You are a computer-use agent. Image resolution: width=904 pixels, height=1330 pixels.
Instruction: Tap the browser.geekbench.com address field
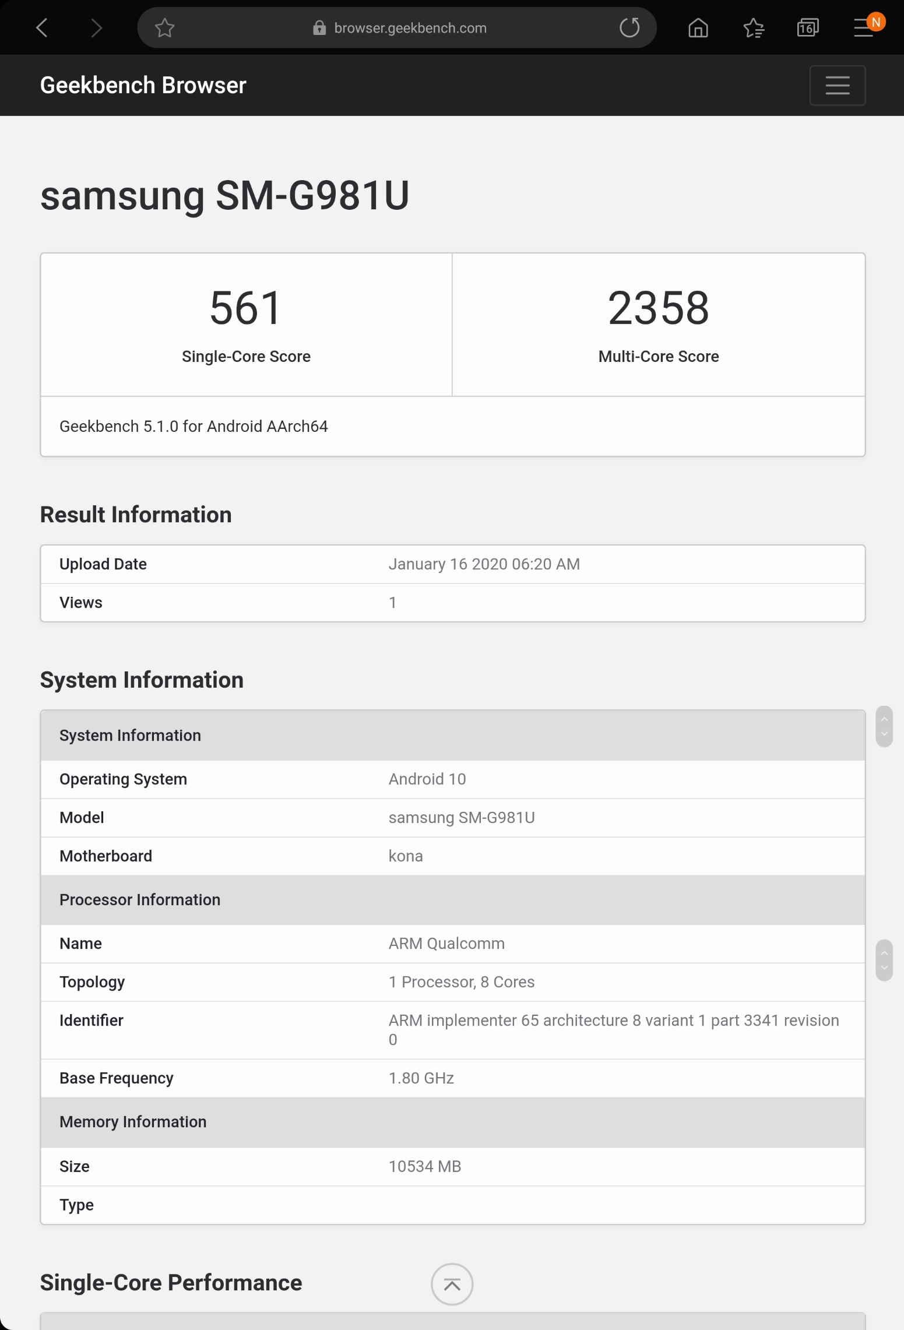point(410,28)
